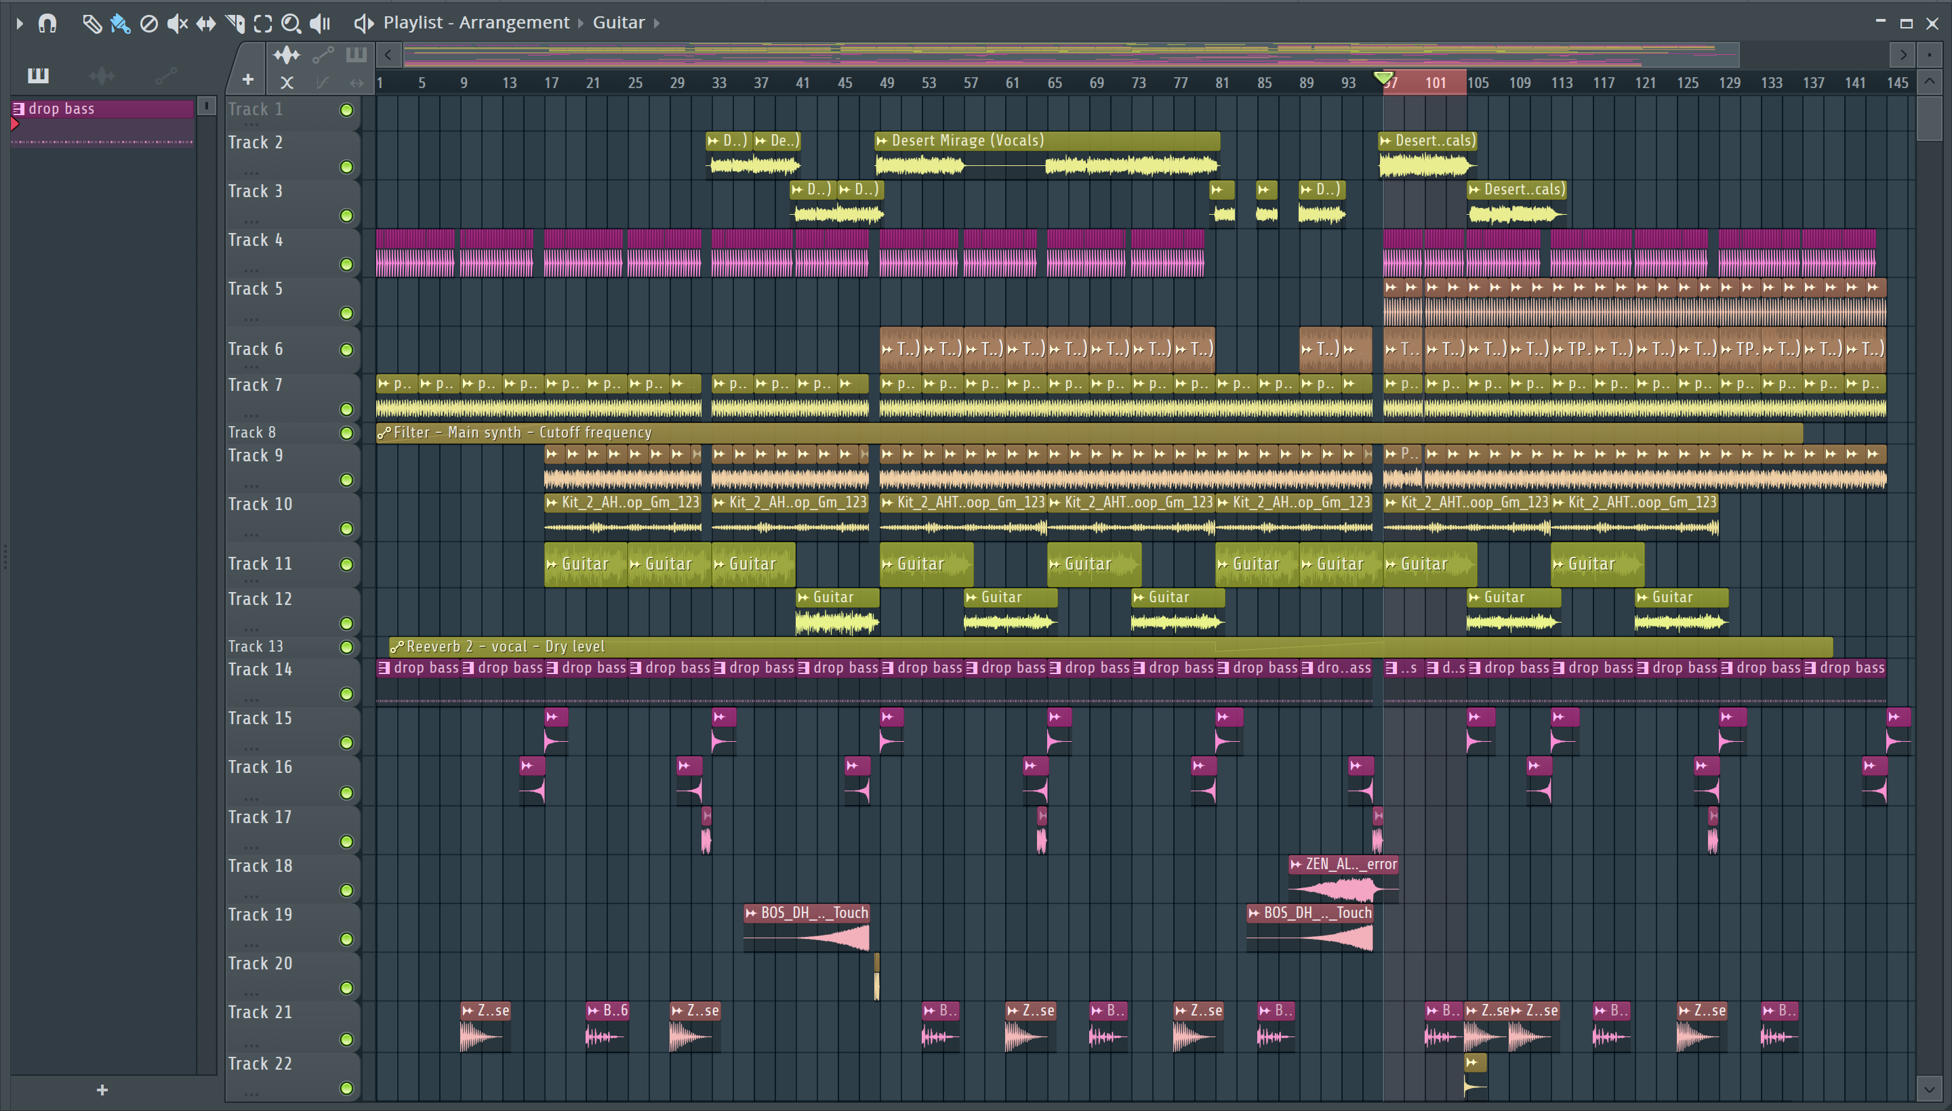Screen dimensions: 1952x1111
Task: Click the Playlist - Arrangement title
Action: (476, 23)
